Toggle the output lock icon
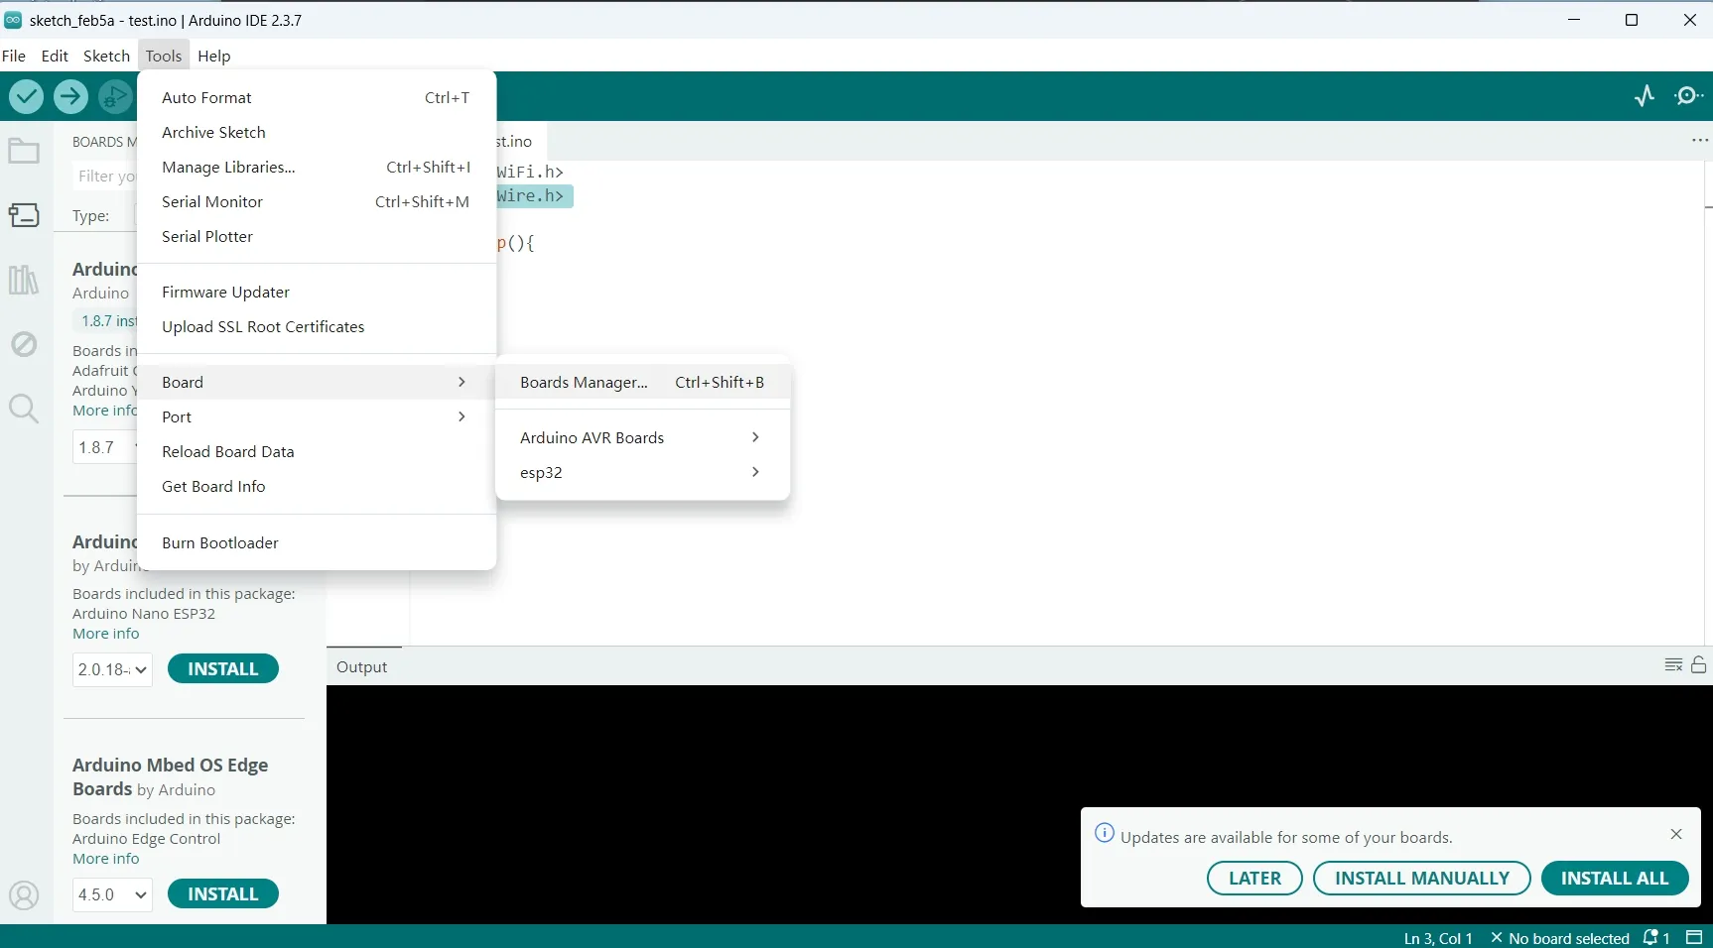Screen dimensions: 1713x948 tap(1699, 665)
